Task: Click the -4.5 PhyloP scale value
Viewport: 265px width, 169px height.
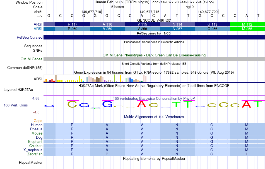Action: [36, 112]
